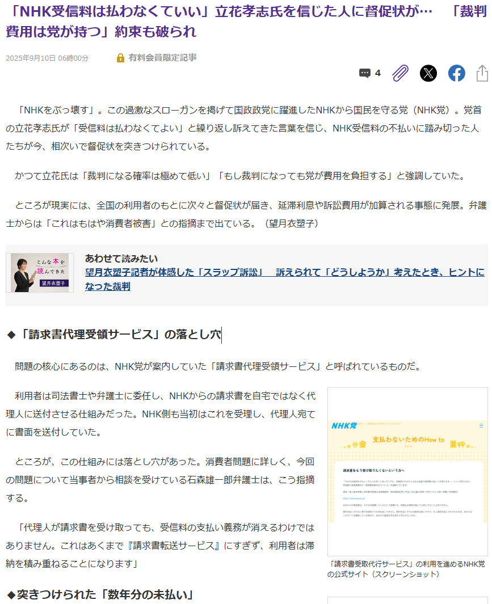This screenshot has width=492, height=604.
Task: Click the あわせて読みたい label
Action: pyautogui.click(x=121, y=259)
